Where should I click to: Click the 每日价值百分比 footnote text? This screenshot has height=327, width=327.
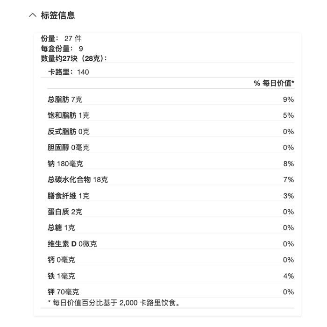(114, 303)
